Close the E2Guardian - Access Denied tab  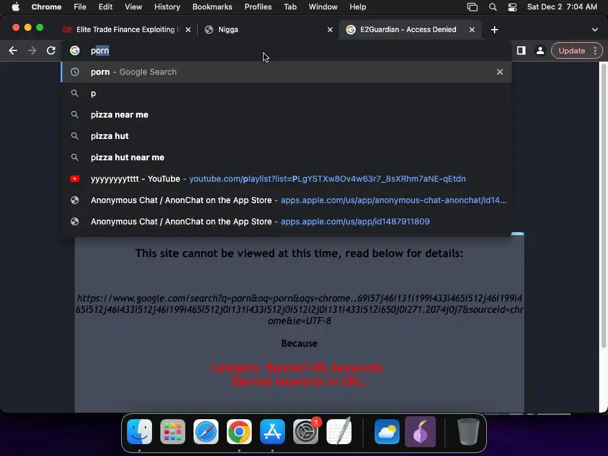click(x=472, y=30)
